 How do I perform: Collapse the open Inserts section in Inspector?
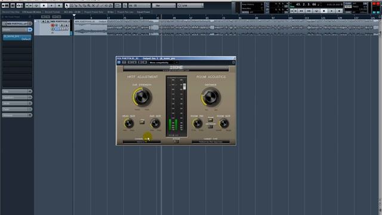click(x=14, y=30)
